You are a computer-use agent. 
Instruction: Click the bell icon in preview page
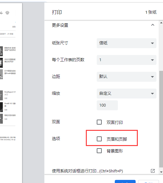click(x=1, y=13)
